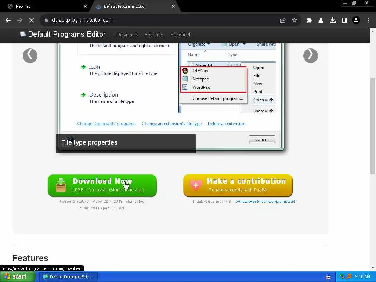Stop loading the page with the X
This screenshot has height=282, width=376.
coord(32,20)
